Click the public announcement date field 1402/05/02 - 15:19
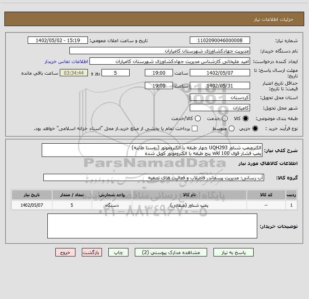 pos(58,41)
